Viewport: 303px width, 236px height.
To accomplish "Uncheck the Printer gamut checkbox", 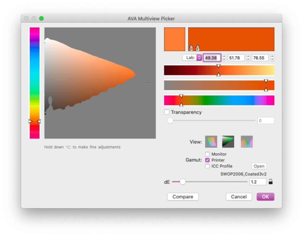I will click(207, 160).
